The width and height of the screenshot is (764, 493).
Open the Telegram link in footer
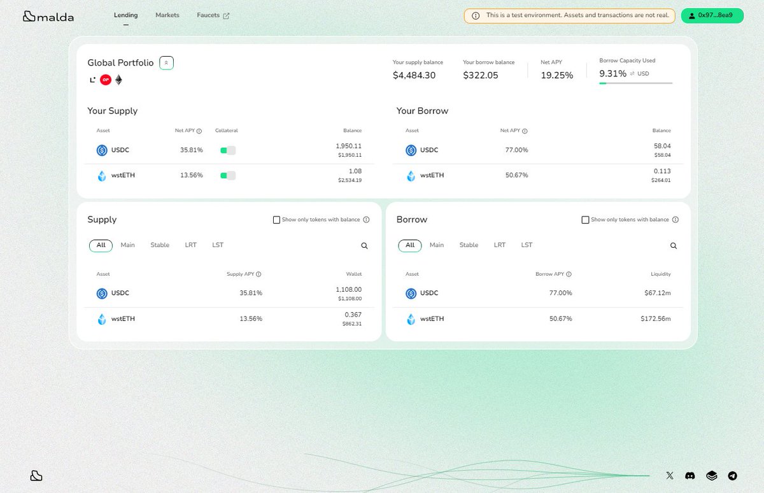[x=733, y=476]
